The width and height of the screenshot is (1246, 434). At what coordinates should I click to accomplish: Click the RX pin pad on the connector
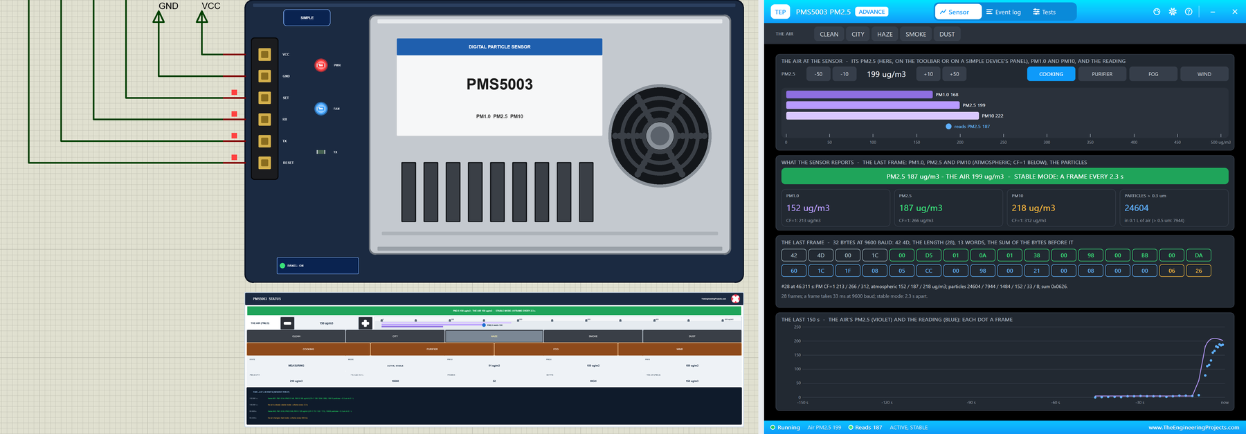(x=264, y=119)
